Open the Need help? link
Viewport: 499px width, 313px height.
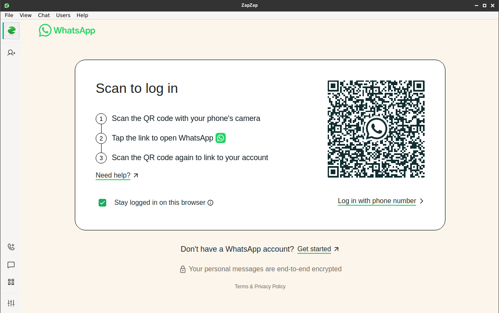(113, 175)
